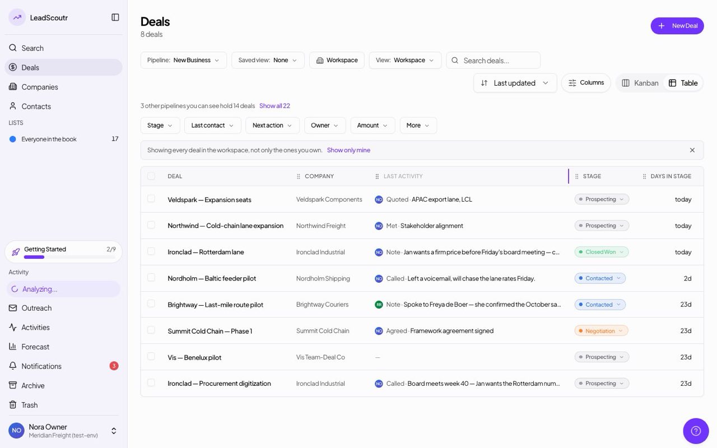Open the Nora Owner account switcher
Viewport: 717px width, 448px height.
[x=63, y=431]
